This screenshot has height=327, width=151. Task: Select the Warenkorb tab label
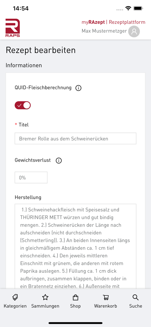[x=106, y=306]
